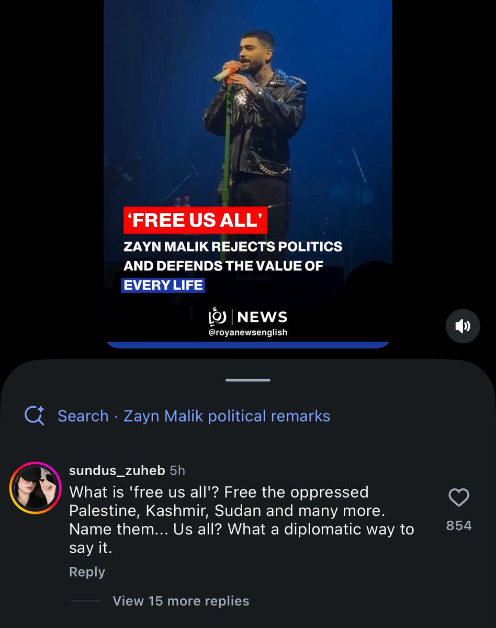Tap the line beside View more replies
Screen dimensions: 496x628
pos(85,601)
